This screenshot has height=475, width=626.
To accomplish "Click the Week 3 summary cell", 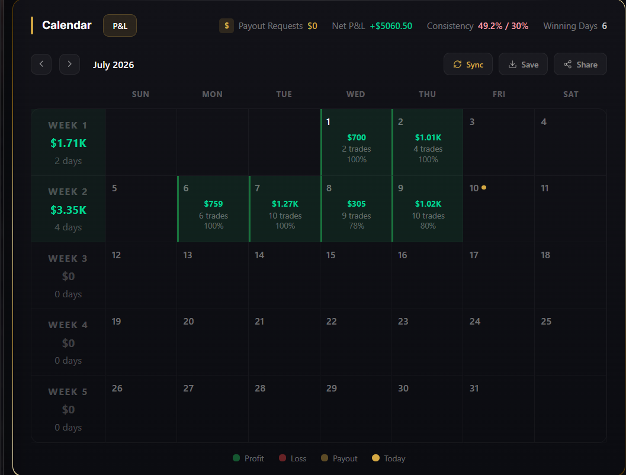I will [x=68, y=275].
